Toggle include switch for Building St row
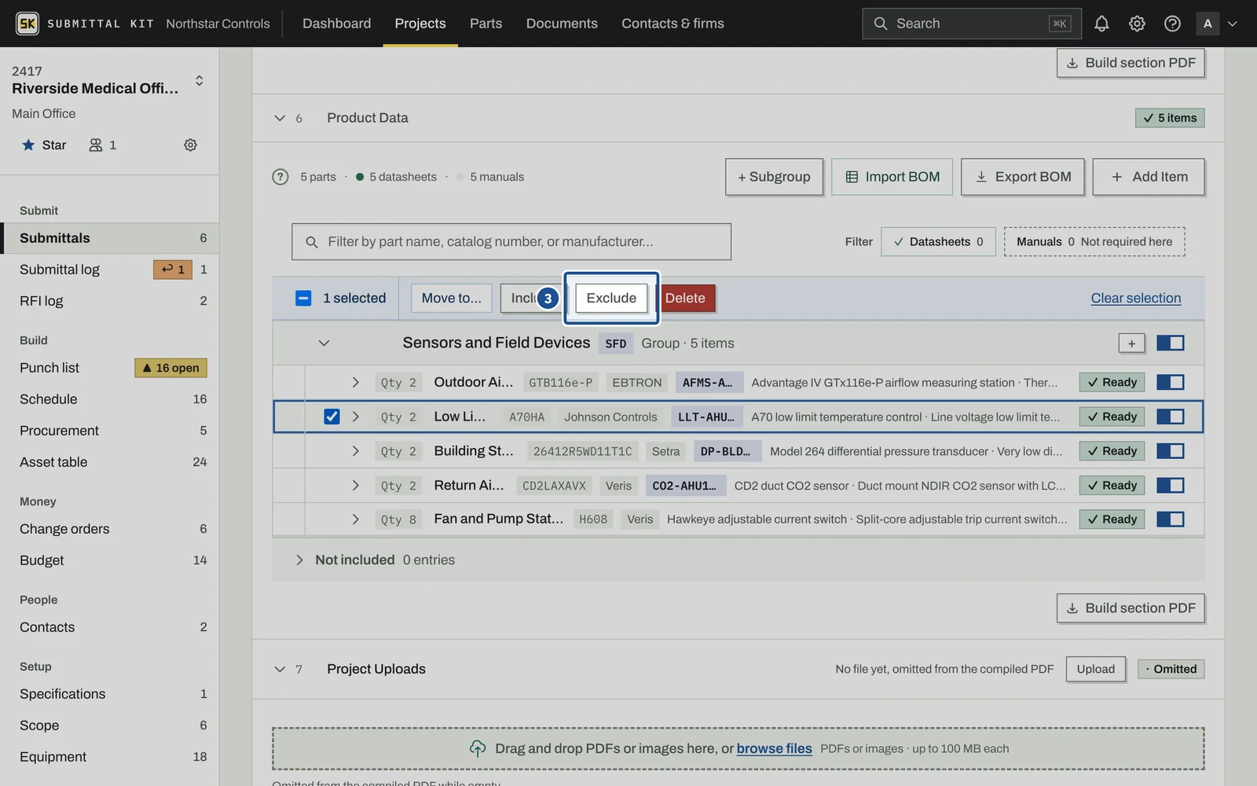This screenshot has height=786, width=1257. click(1170, 451)
